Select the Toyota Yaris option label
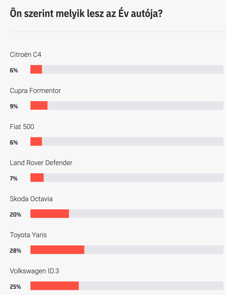The height and width of the screenshot is (295, 226). (x=28, y=235)
